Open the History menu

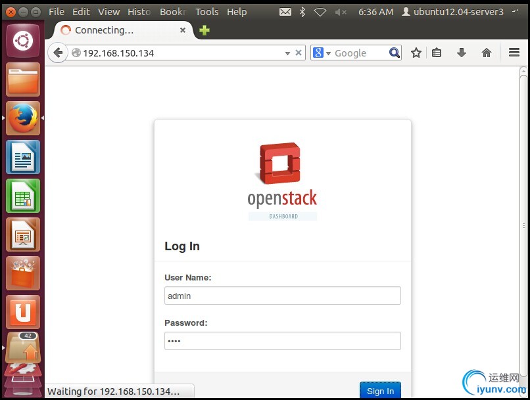139,12
